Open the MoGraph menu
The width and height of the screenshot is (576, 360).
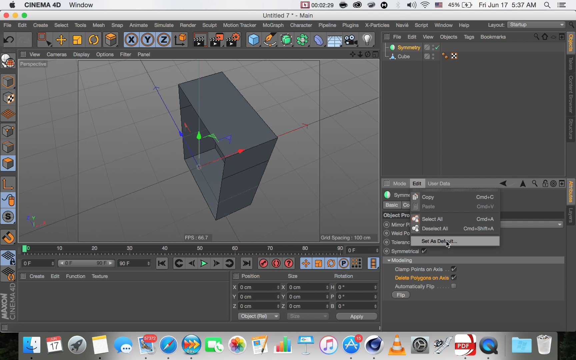pos(273,25)
